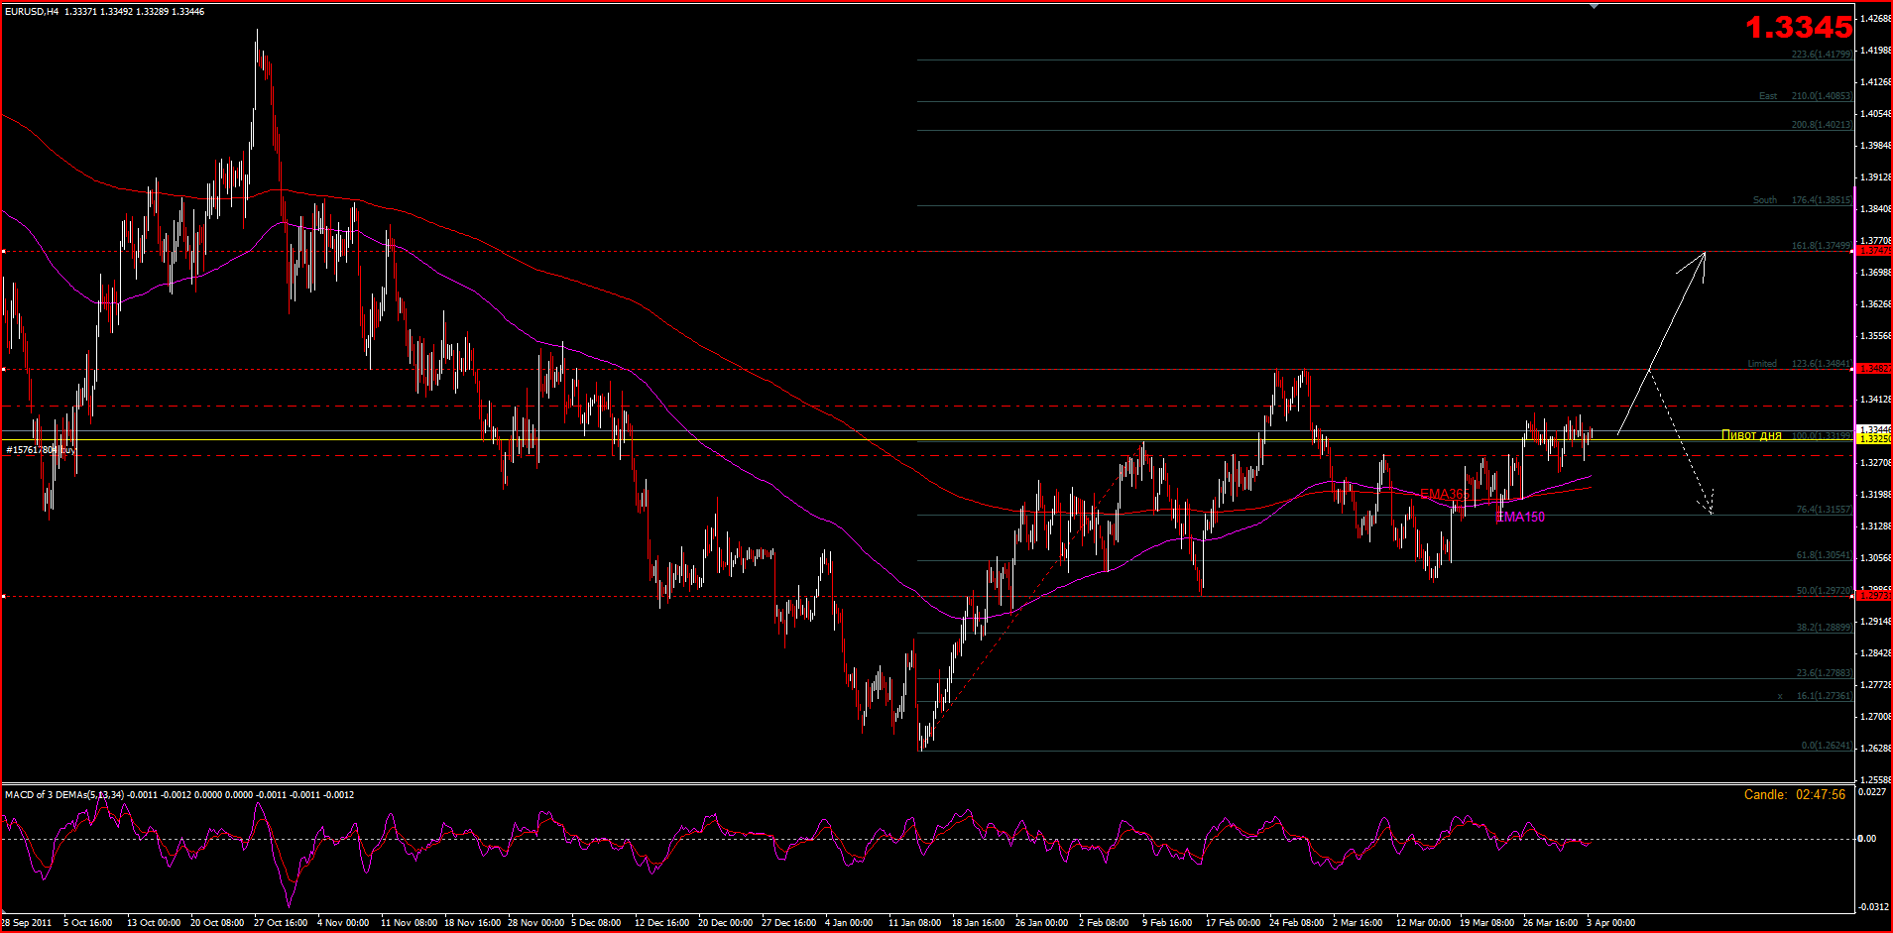Click the 1.27008 value on price axis
1893x933 pixels.
(x=1875, y=717)
